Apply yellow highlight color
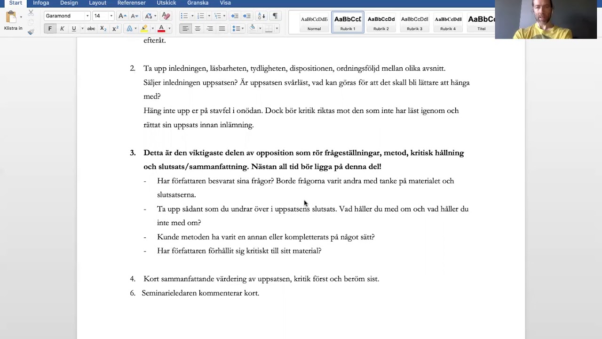 coord(144,29)
